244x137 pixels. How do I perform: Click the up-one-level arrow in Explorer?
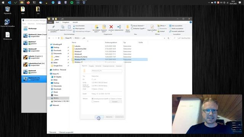click(x=59, y=38)
